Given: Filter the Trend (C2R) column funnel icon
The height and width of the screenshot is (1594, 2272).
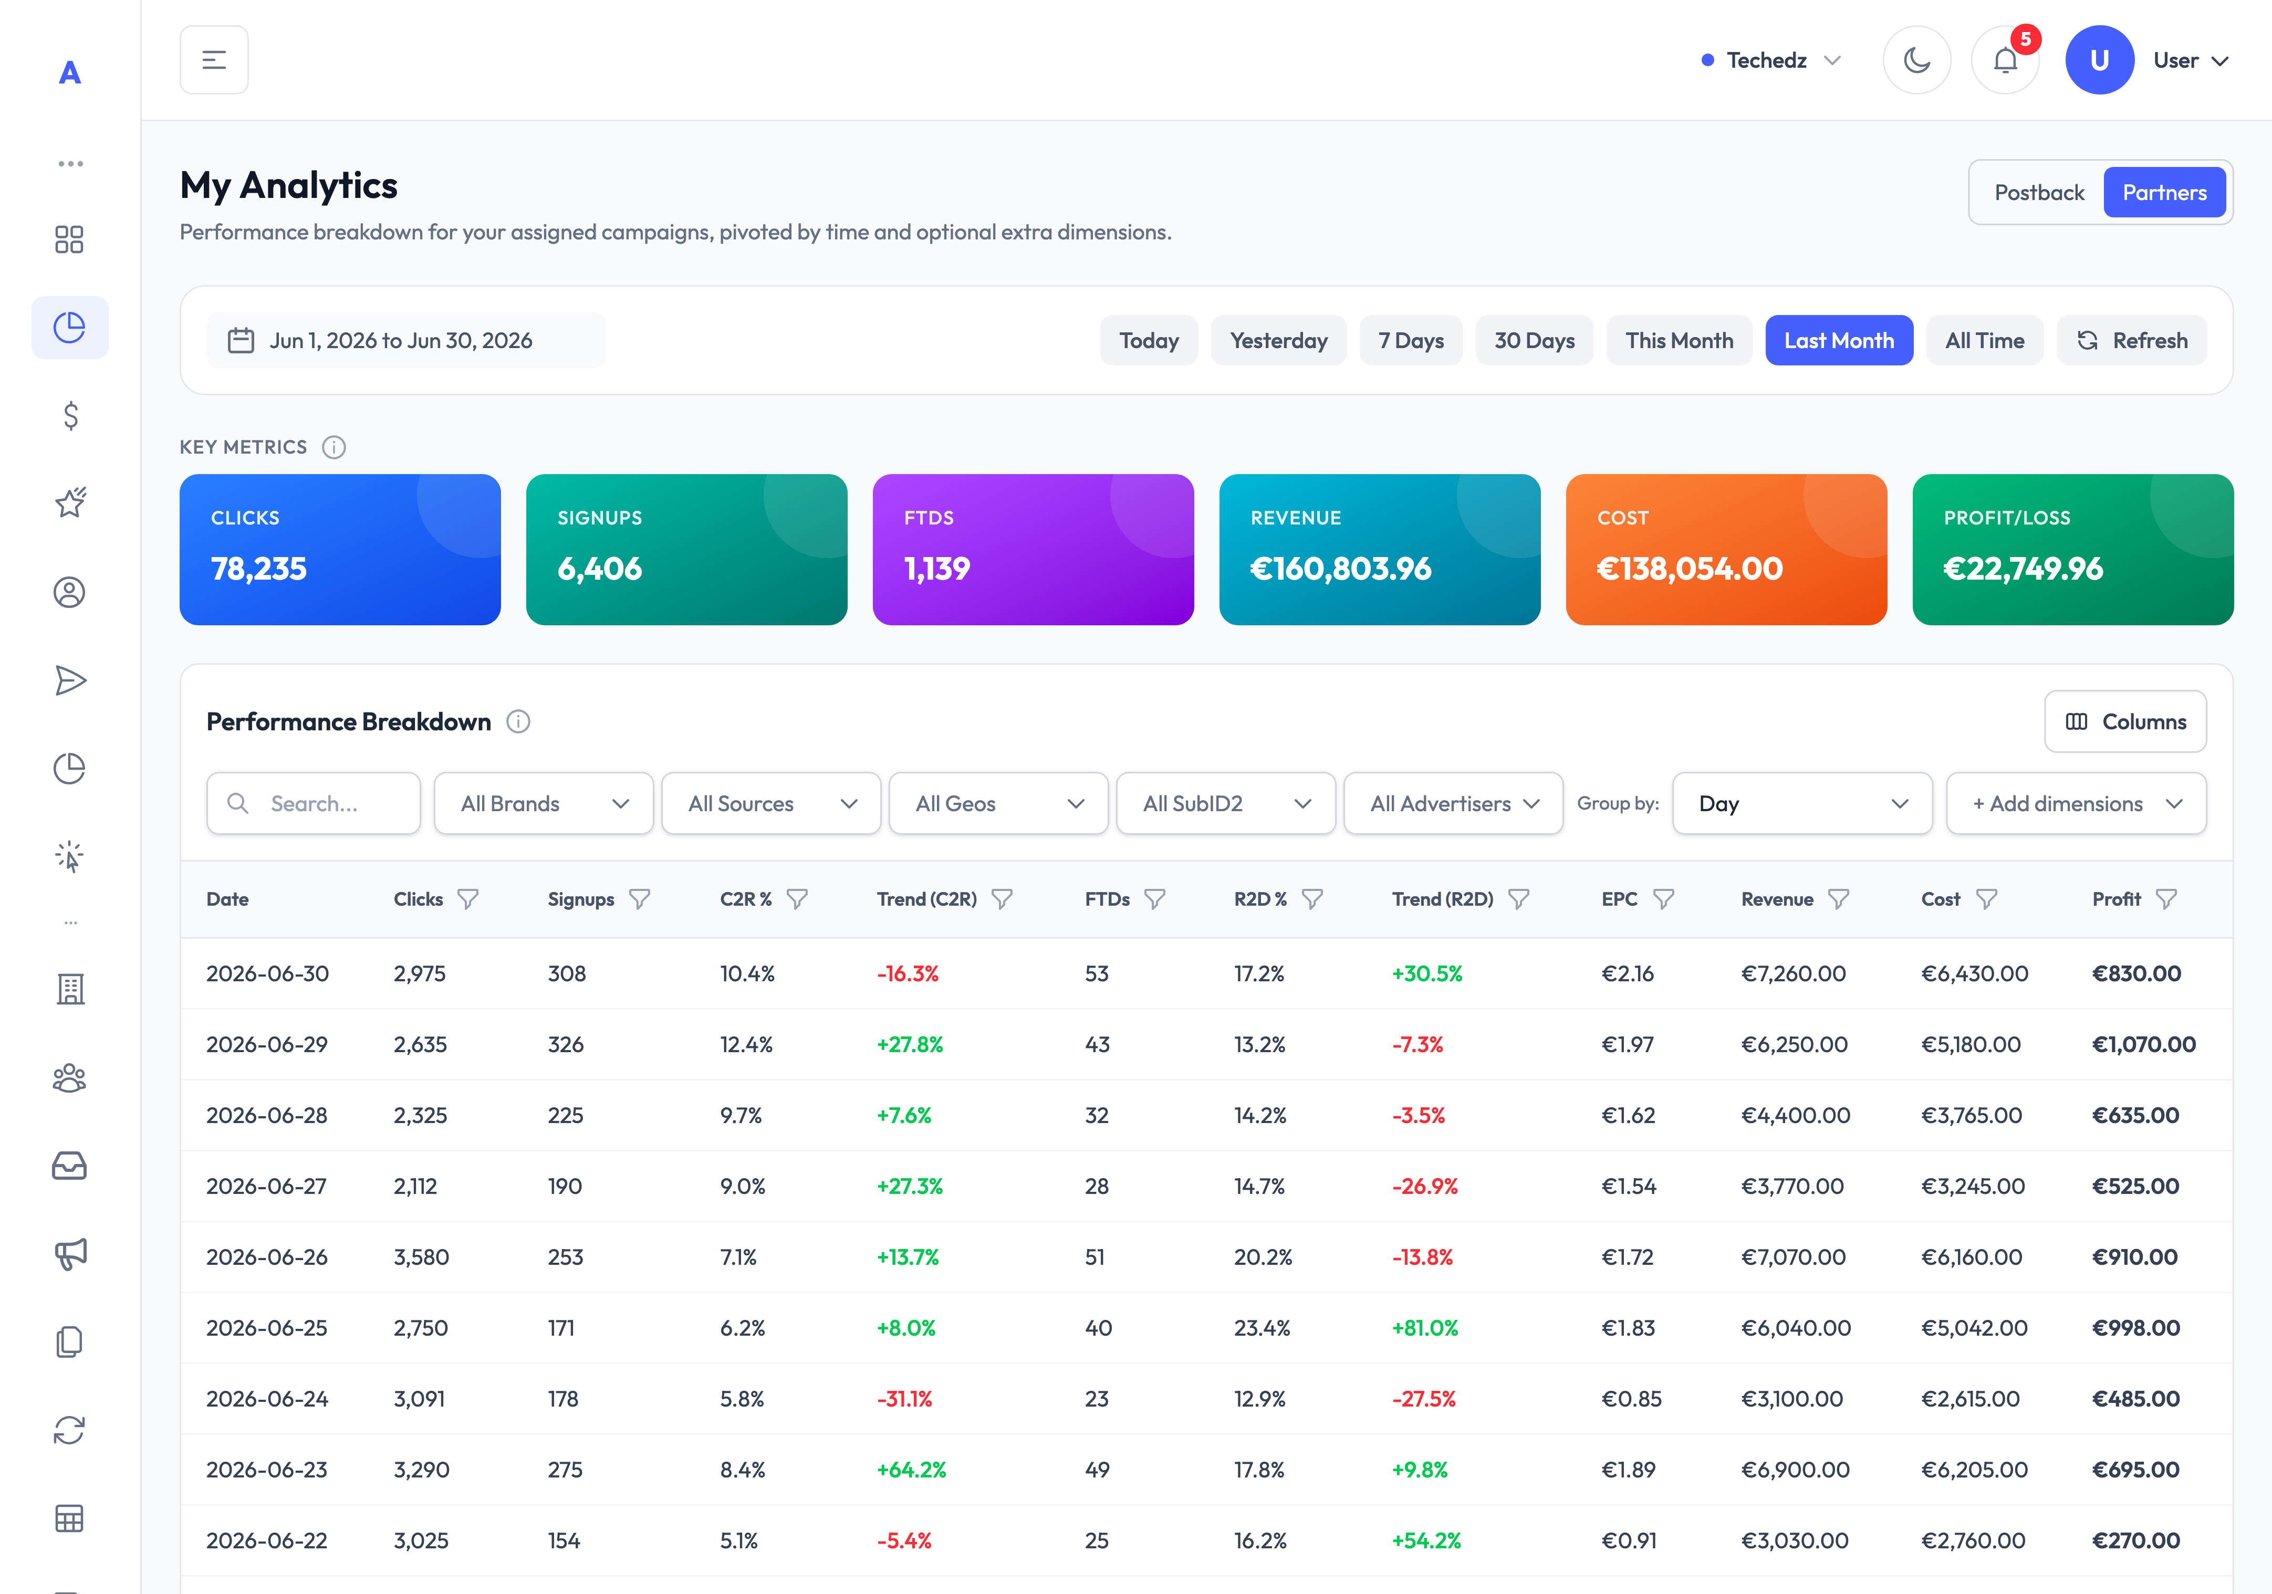Looking at the screenshot, I should tap(1003, 898).
